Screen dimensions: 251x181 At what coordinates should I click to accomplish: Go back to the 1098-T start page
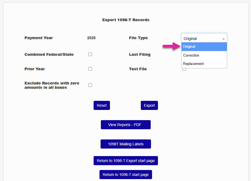pos(125,175)
